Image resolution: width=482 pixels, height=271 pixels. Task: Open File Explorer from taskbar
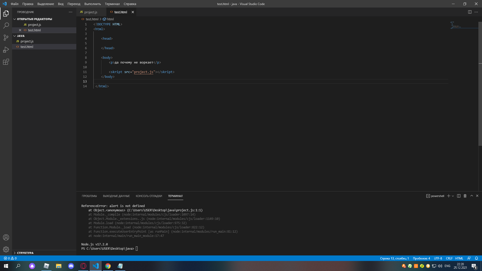[59, 266]
